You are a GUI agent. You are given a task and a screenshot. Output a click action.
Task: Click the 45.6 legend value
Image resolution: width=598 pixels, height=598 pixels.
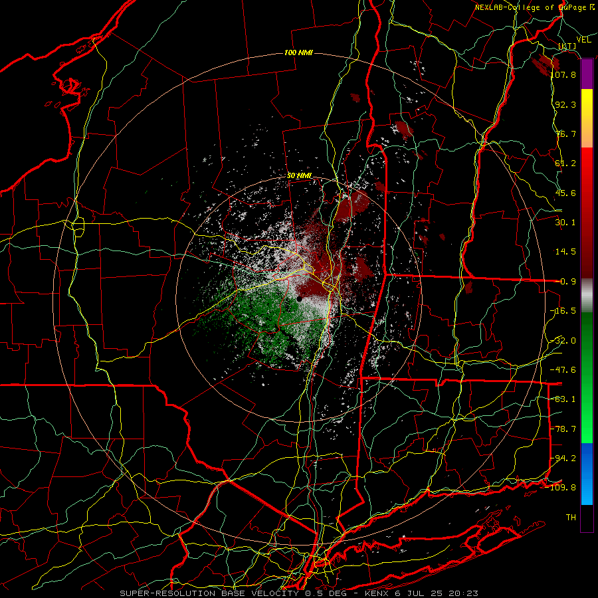[x=565, y=193]
